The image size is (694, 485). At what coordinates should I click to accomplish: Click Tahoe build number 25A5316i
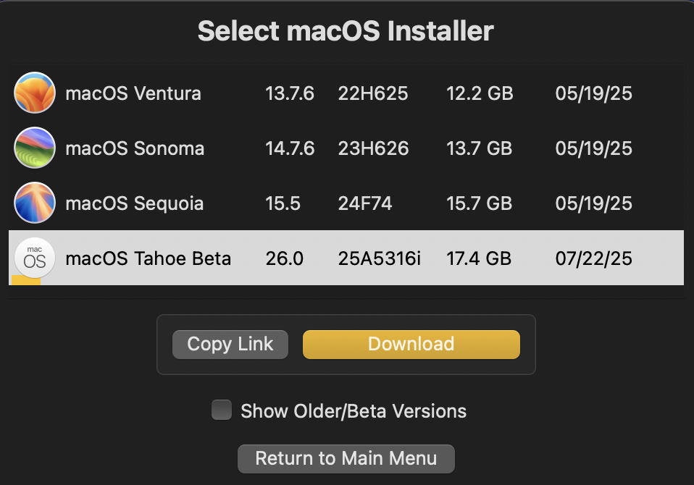(379, 258)
